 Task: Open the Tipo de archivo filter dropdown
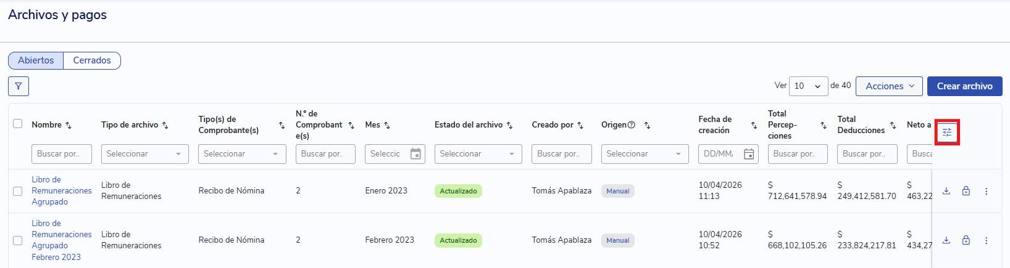144,154
